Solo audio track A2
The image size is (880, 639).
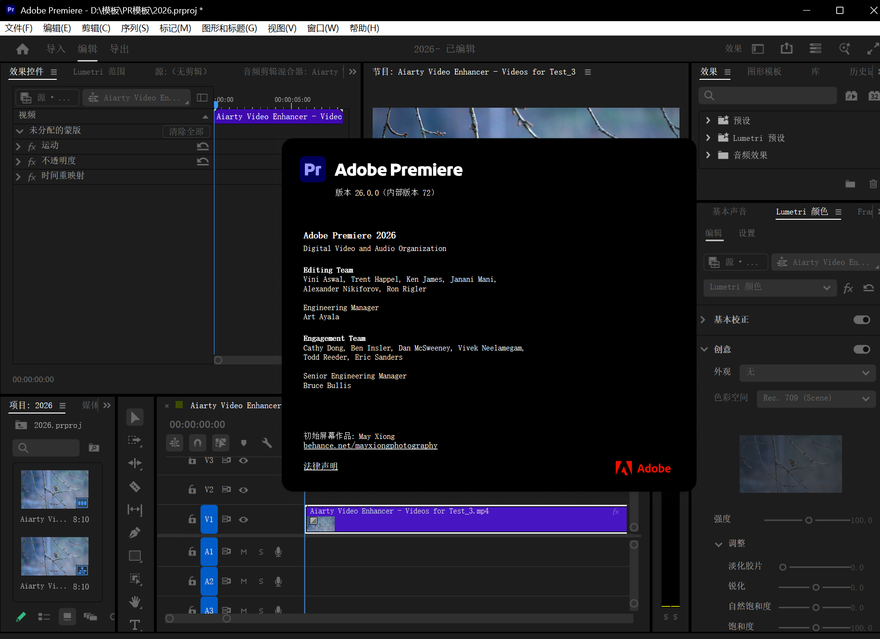coord(261,582)
